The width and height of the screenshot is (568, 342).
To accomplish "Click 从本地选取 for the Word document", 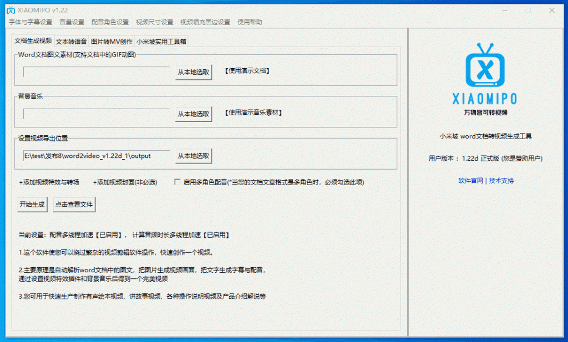I will (194, 72).
